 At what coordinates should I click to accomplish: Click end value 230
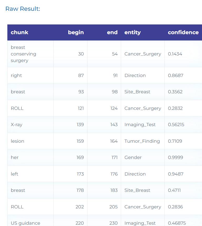click(113, 223)
